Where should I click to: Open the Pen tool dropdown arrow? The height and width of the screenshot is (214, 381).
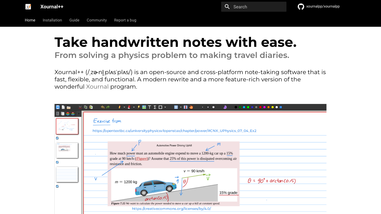coord(124,107)
